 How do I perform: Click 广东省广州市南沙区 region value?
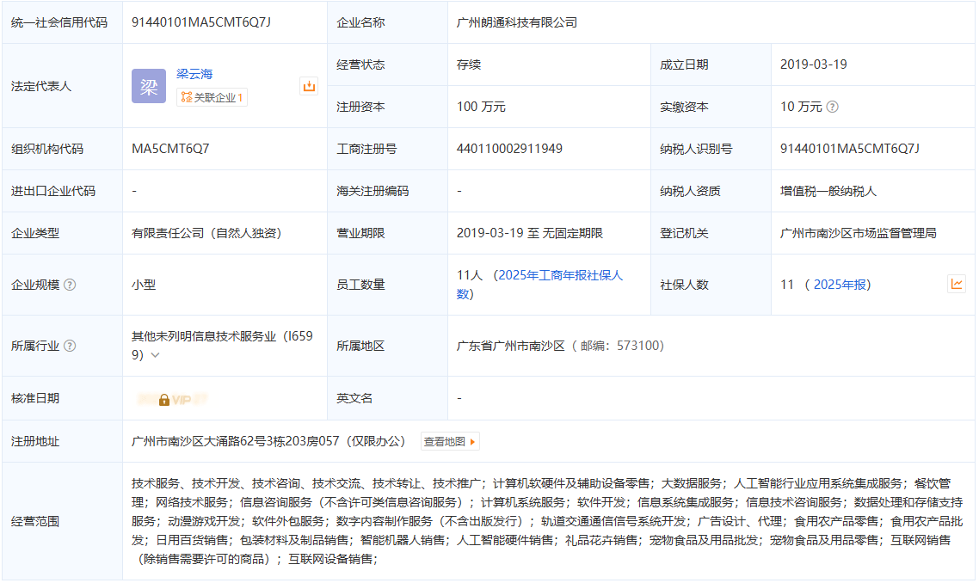point(511,346)
